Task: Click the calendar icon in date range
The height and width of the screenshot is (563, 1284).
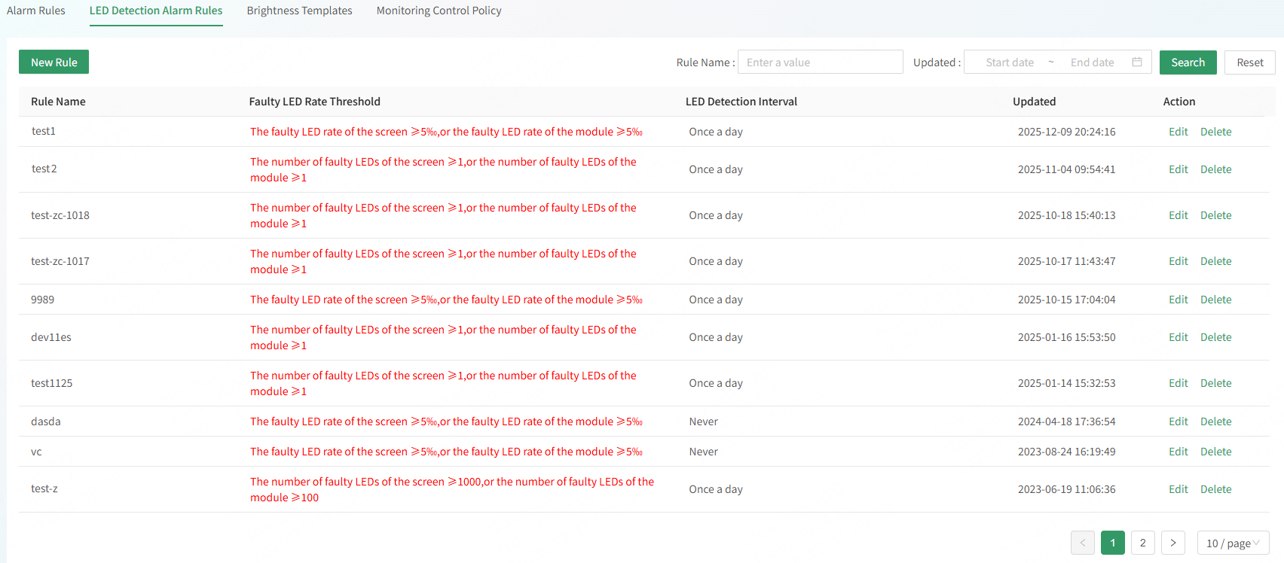Action: 1137,62
